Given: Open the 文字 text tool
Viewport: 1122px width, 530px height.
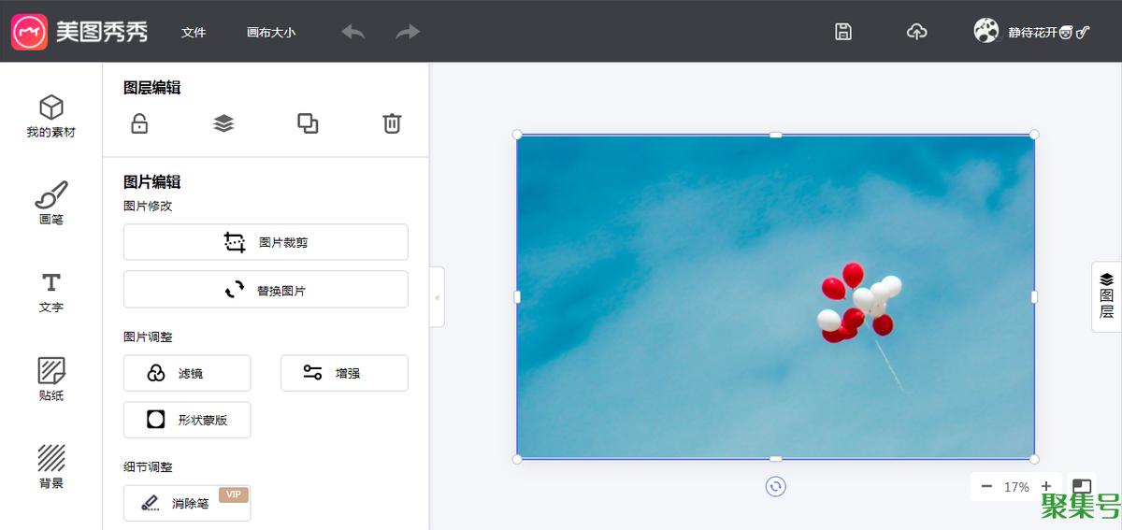Looking at the screenshot, I should point(51,292).
